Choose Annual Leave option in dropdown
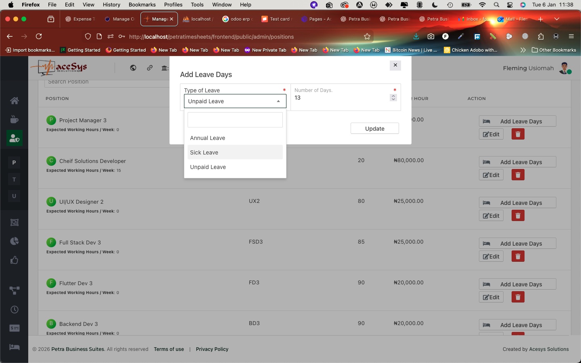The image size is (581, 363). [x=208, y=138]
